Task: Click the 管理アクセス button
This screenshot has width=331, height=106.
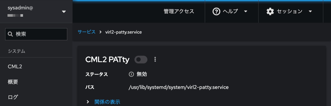Action: coord(179,11)
